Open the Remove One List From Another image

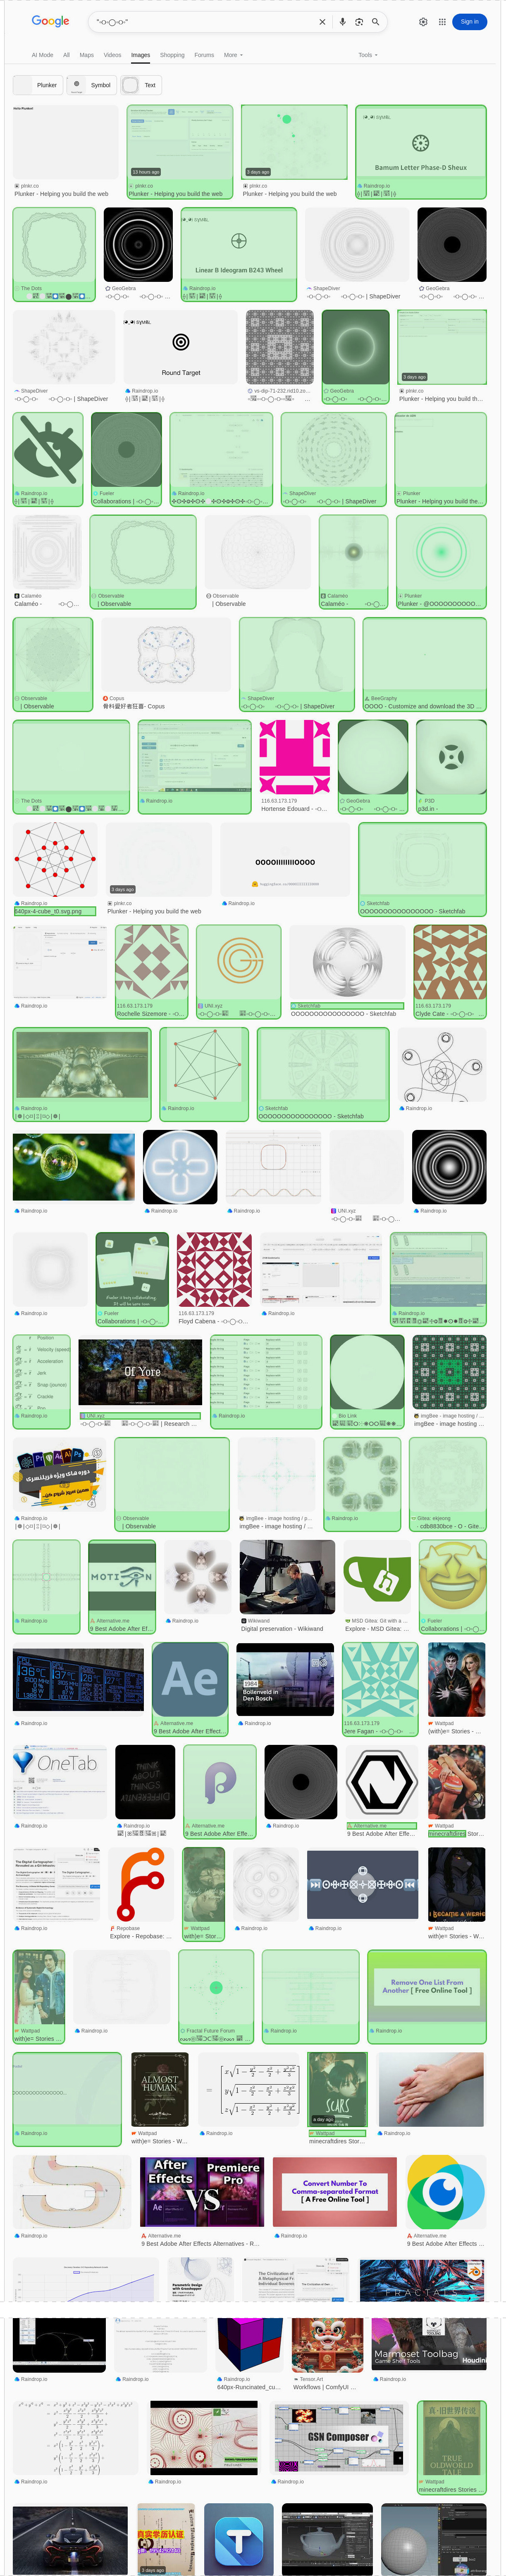click(427, 1987)
